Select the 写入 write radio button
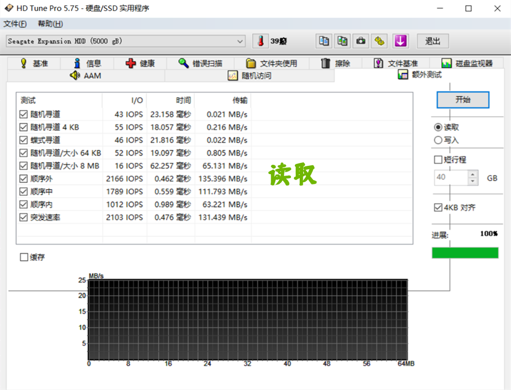The width and height of the screenshot is (511, 390). 438,140
